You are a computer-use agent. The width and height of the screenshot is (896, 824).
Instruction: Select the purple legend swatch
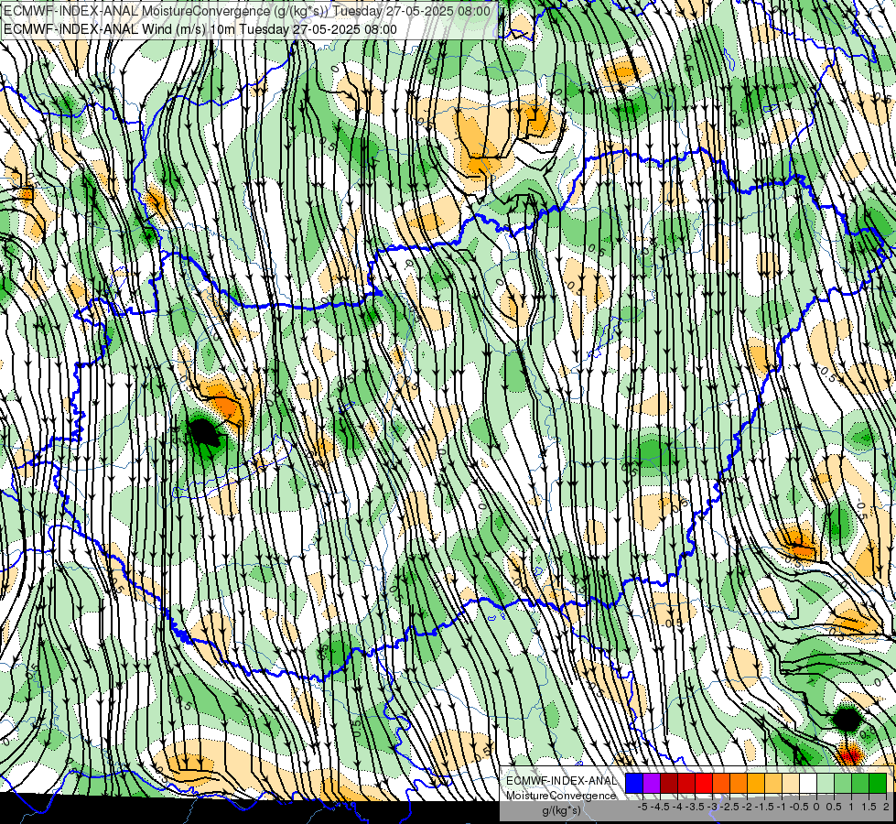[652, 784]
